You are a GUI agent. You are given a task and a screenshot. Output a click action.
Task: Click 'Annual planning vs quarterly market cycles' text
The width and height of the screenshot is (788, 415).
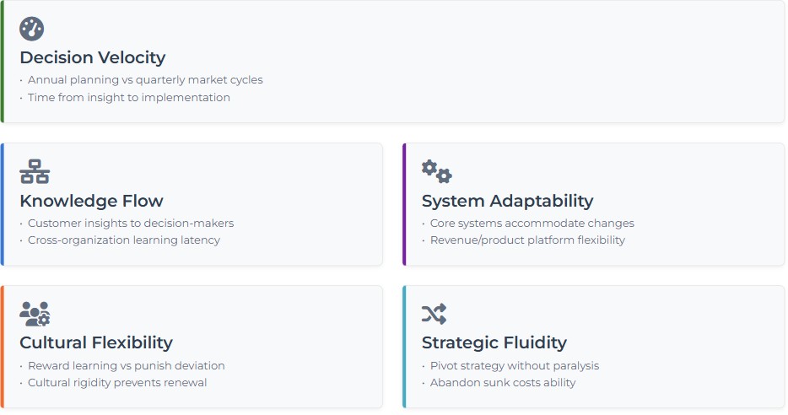(145, 80)
